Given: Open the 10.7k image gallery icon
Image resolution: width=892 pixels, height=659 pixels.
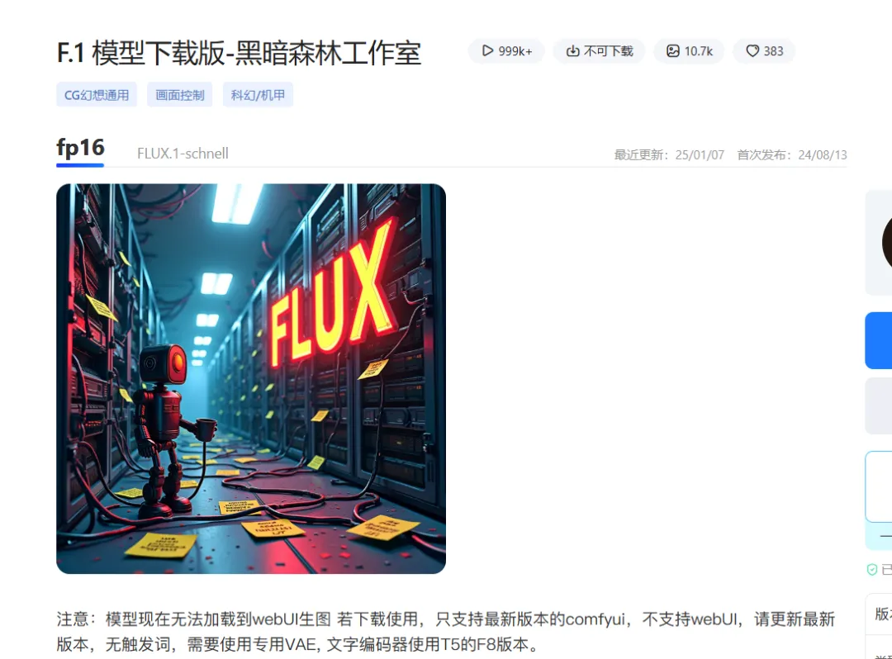Looking at the screenshot, I should 673,51.
